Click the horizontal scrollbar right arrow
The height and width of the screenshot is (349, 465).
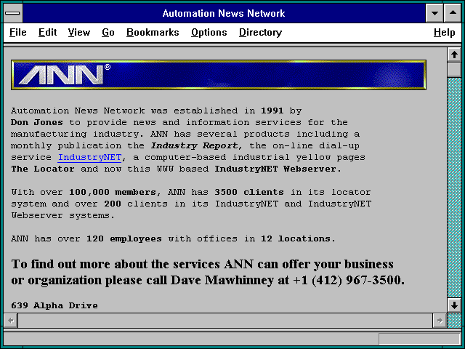440,321
